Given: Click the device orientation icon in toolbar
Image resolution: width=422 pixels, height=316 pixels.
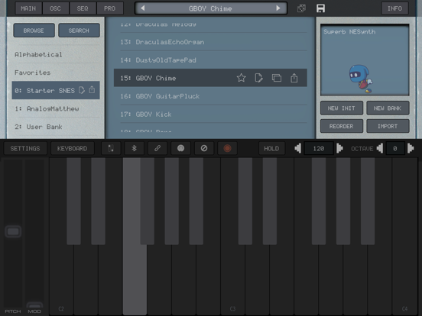Looking at the screenshot, I should [111, 148].
